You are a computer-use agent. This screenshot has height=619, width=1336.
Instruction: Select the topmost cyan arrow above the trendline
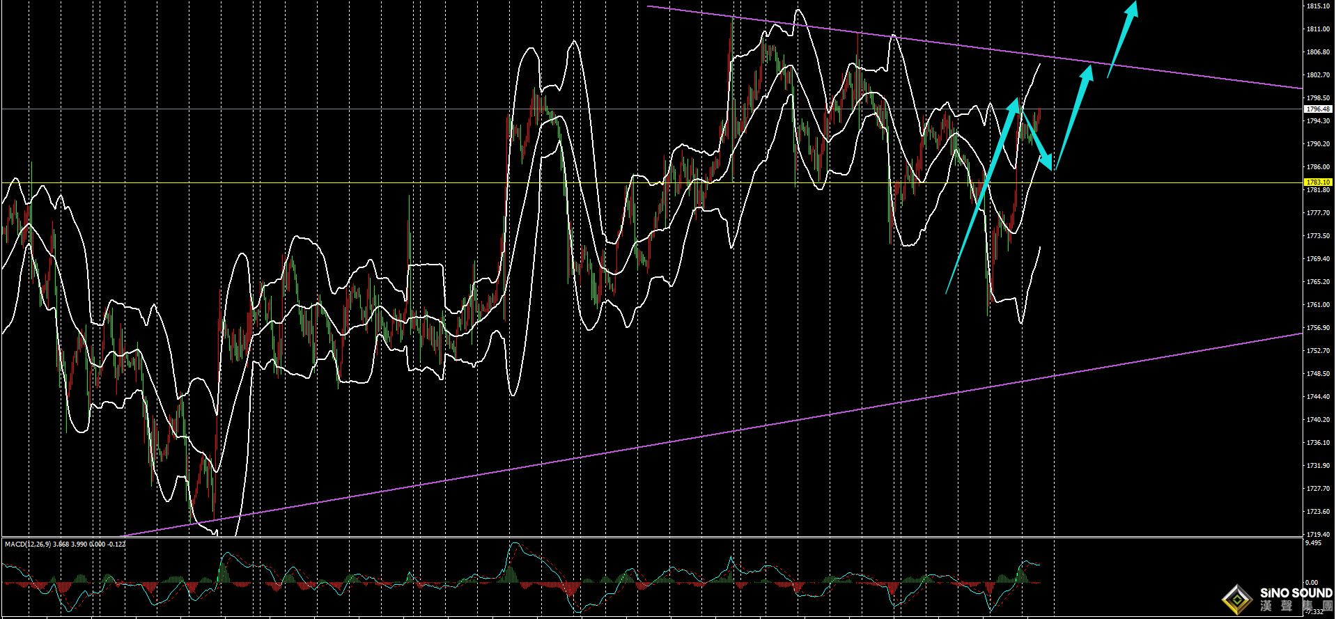pyautogui.click(x=1122, y=38)
